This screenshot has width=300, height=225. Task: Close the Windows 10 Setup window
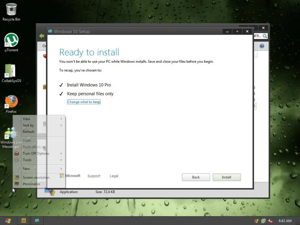[247, 31]
